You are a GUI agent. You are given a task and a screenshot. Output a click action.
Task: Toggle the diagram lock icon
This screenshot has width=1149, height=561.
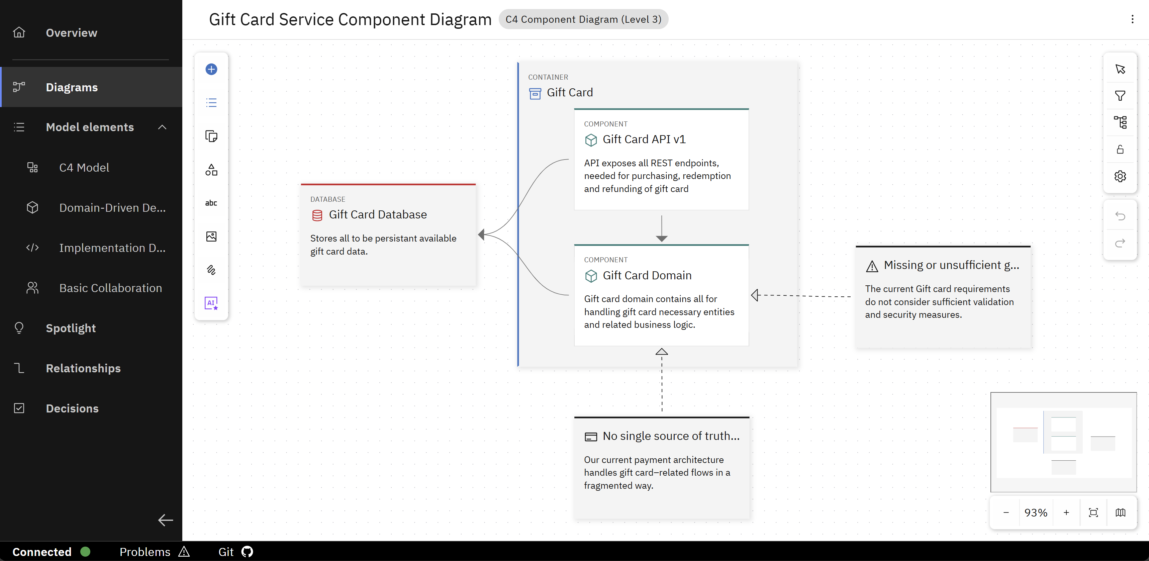click(x=1120, y=150)
